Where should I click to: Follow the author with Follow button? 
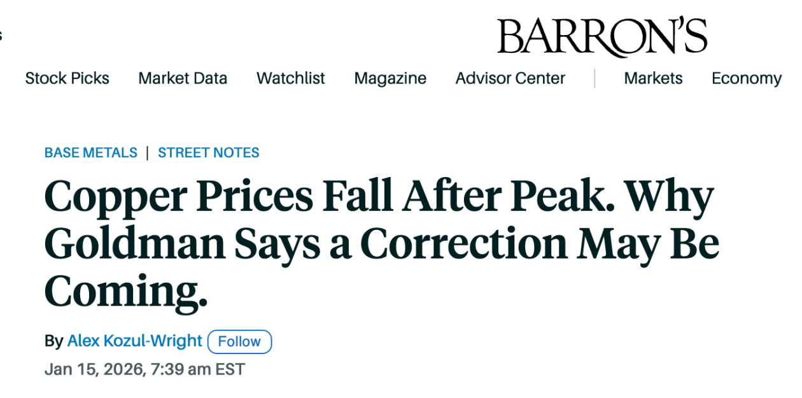click(x=239, y=341)
